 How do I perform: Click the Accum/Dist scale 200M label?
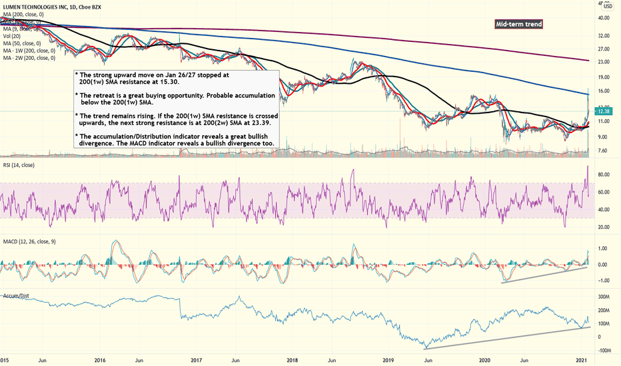point(605,310)
